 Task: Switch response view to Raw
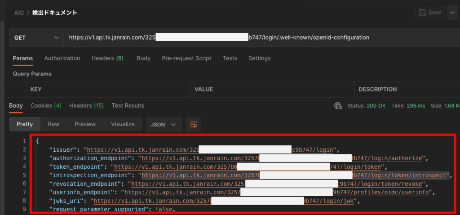[x=53, y=124]
